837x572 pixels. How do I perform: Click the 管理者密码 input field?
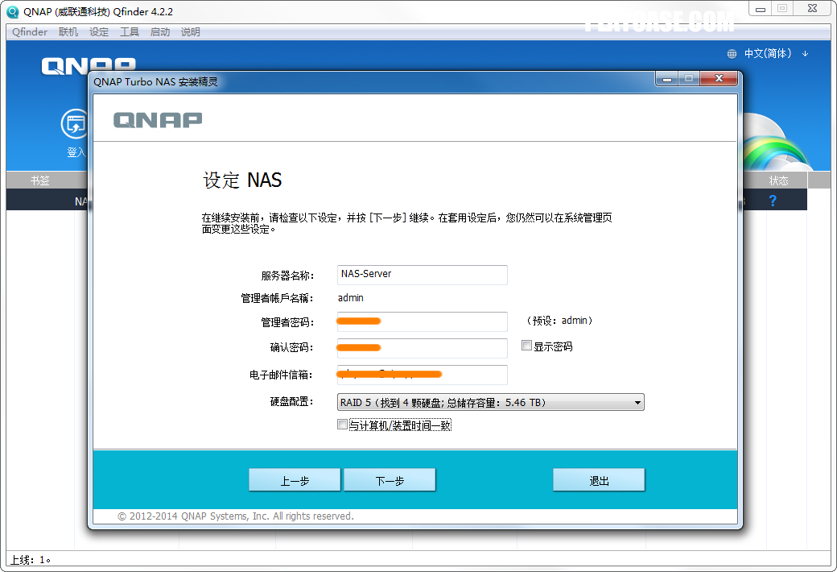coord(423,321)
